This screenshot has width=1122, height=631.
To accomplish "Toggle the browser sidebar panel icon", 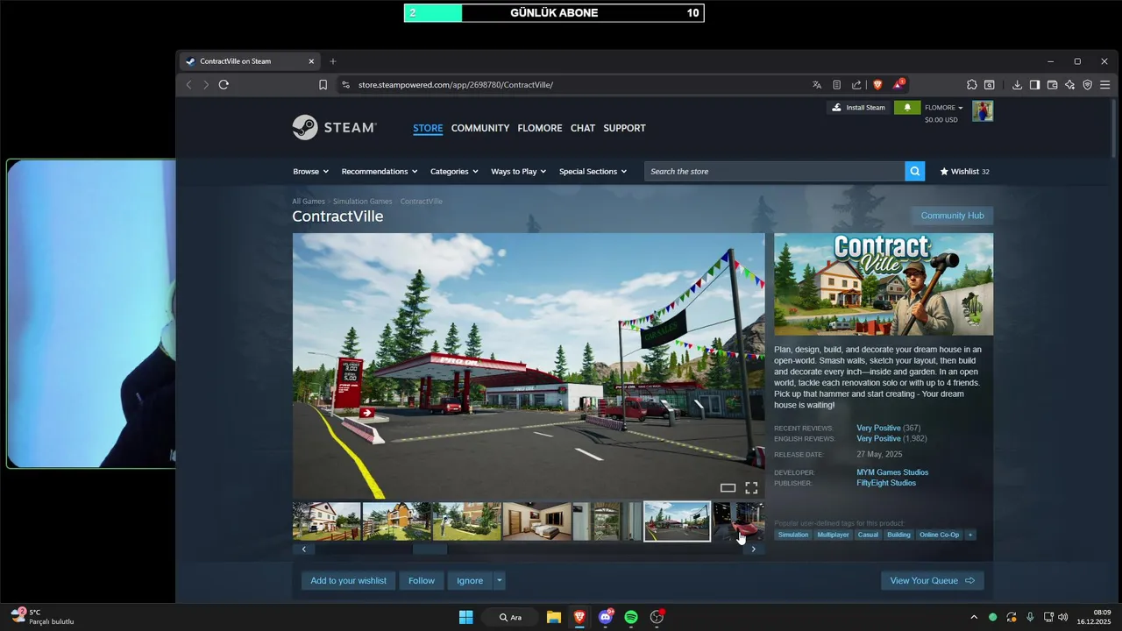I will coord(1034,85).
